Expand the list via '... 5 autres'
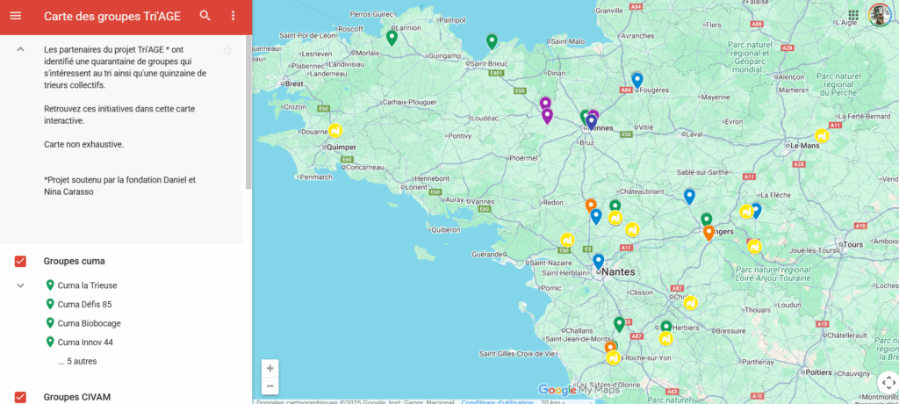899x404 pixels. 77,361
